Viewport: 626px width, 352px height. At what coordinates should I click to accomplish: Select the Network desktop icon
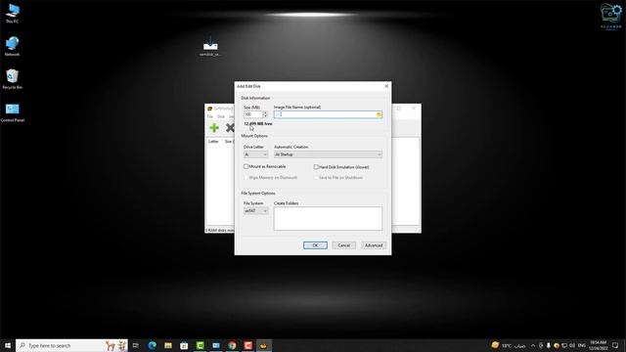(13, 46)
